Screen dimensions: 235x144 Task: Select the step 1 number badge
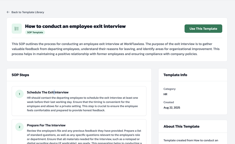click(19, 94)
